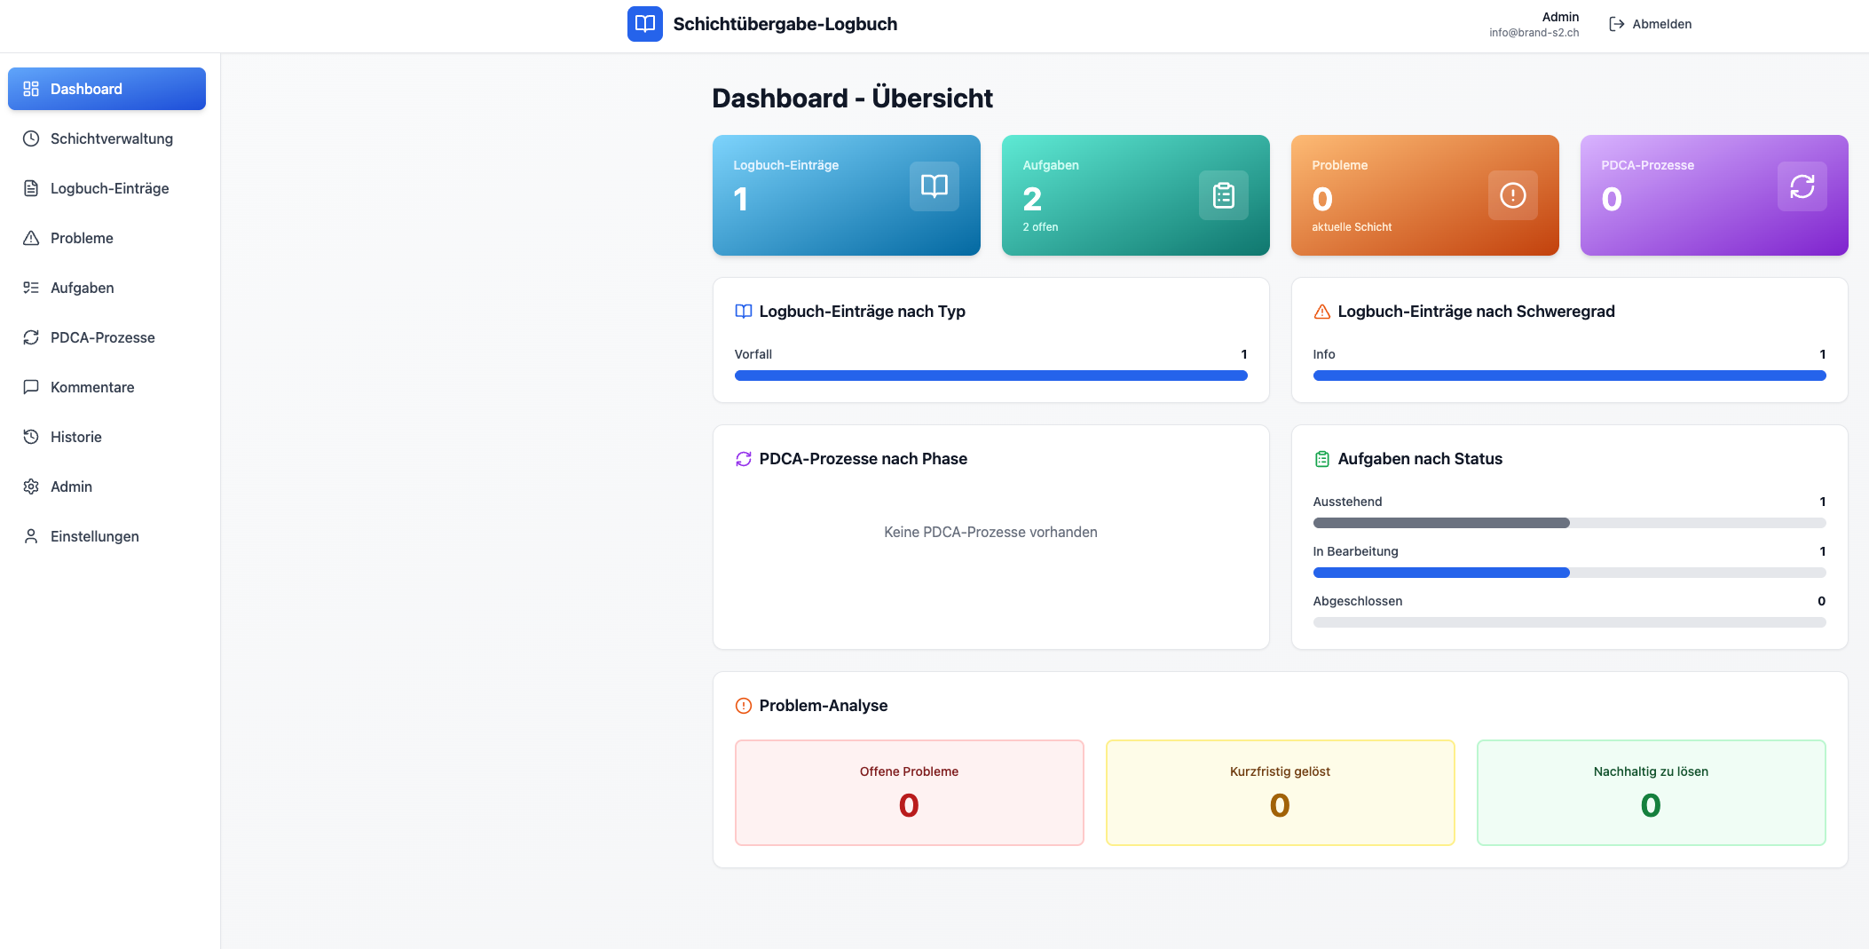
Task: Open Einstellungen from the sidebar
Action: coord(94,536)
